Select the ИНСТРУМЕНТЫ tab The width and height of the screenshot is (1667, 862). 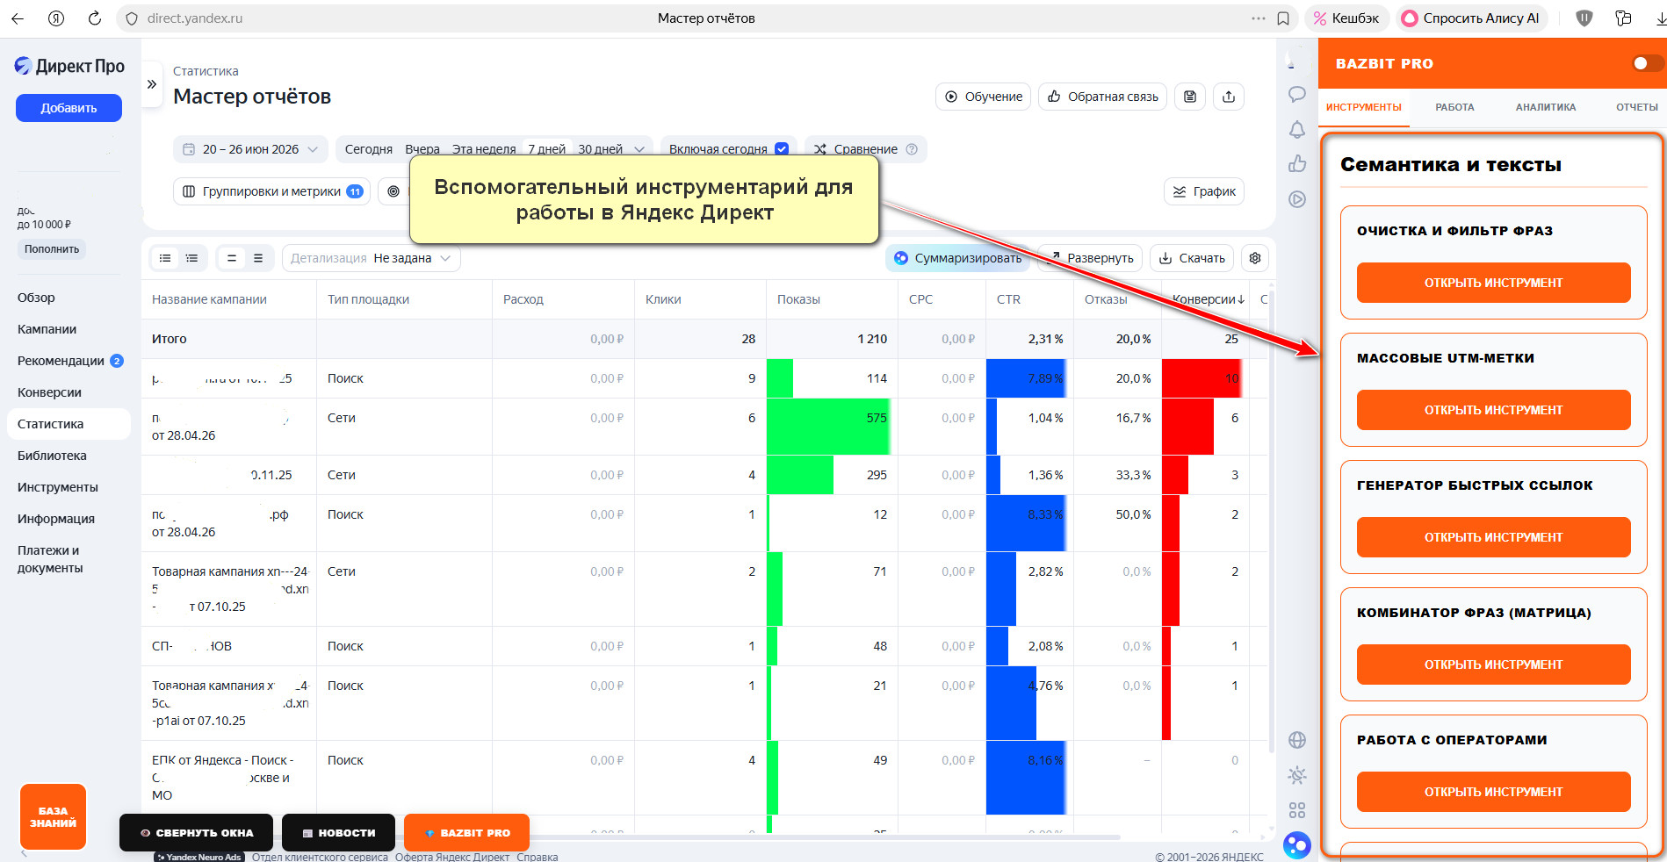[x=1363, y=107]
